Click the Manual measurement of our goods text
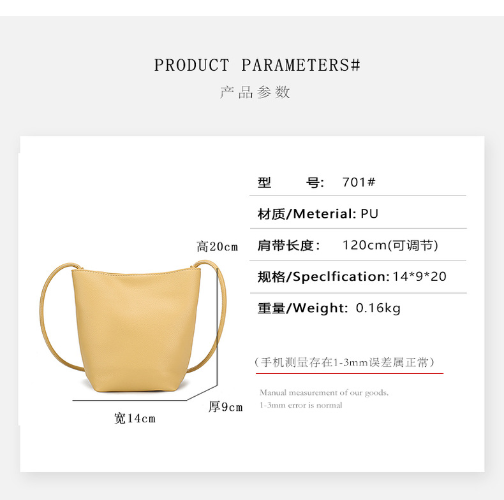The height and width of the screenshot is (500, 504). coord(324,392)
